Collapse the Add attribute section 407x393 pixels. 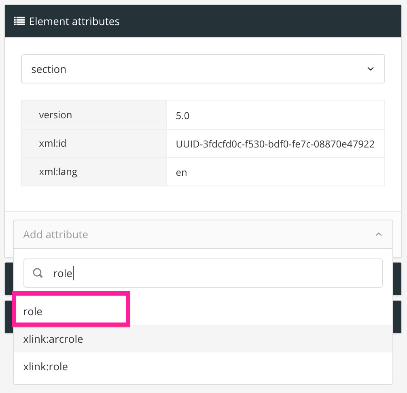[x=379, y=234]
